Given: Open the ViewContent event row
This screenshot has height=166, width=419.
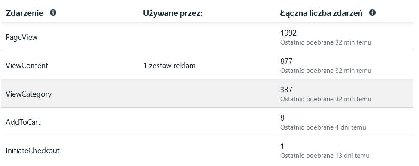Looking at the screenshot, I should tap(207, 65).
